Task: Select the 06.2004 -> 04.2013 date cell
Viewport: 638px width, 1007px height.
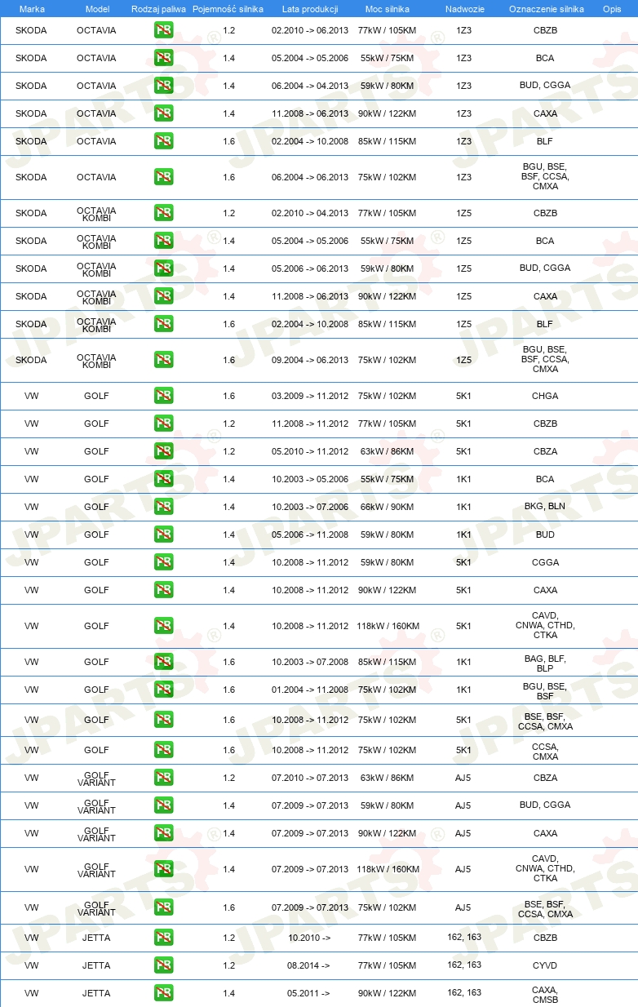Action: coord(310,86)
